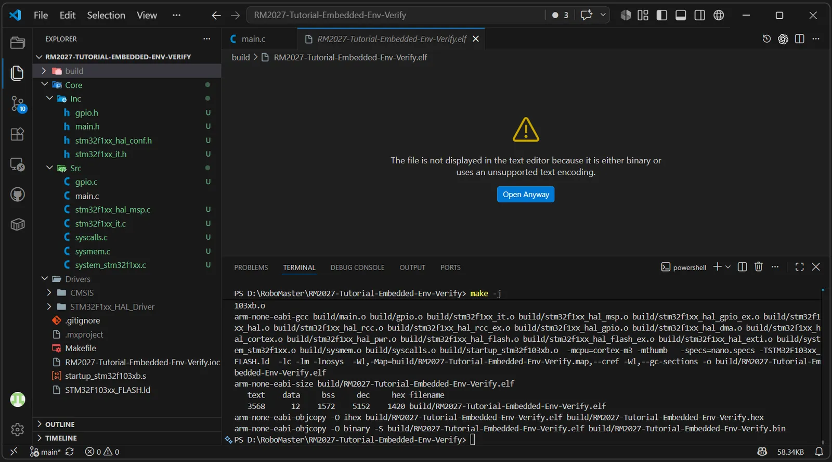Open Explorer Views and More Actions ellipsis
Image resolution: width=832 pixels, height=462 pixels.
(207, 38)
